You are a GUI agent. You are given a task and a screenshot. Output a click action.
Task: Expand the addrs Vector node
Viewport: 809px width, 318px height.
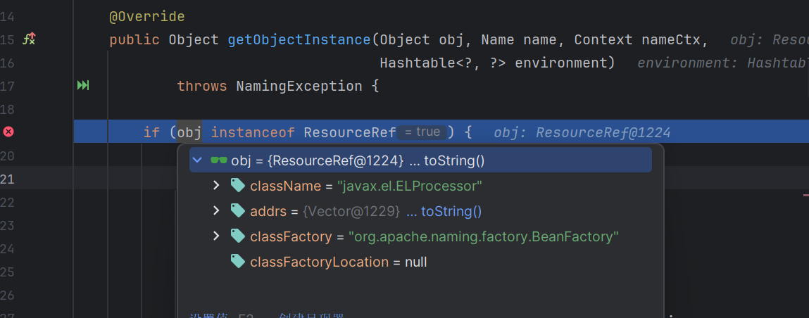pos(217,211)
